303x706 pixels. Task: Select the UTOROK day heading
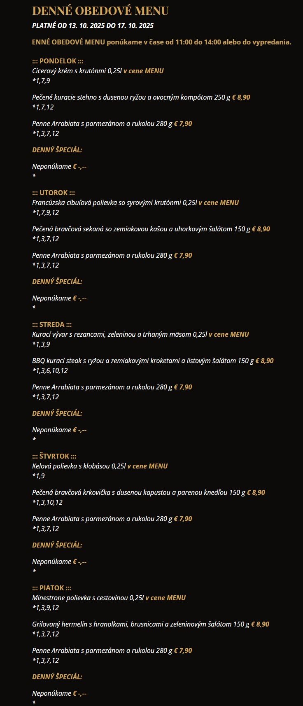tap(53, 193)
